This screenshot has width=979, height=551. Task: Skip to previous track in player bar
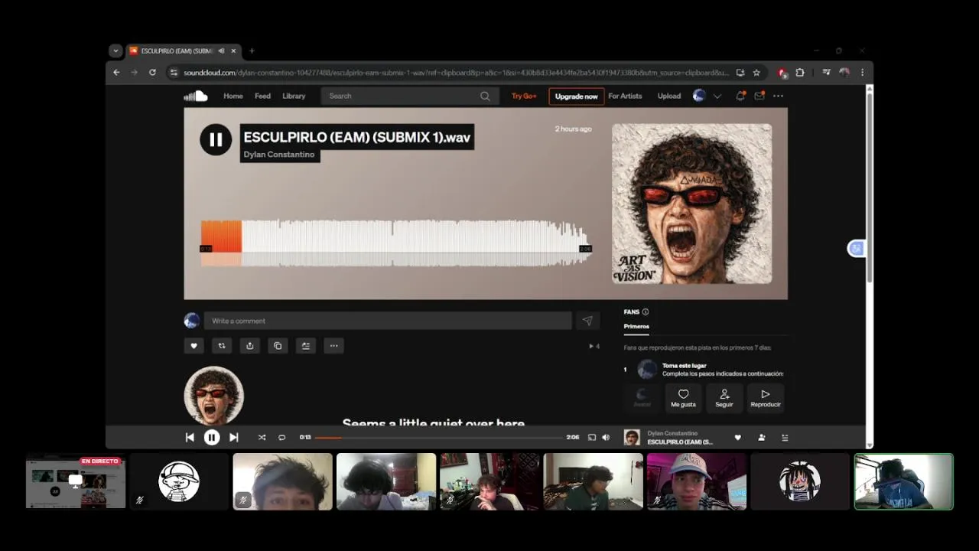[x=190, y=438]
